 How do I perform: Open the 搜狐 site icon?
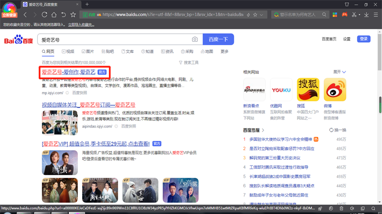click(x=308, y=89)
